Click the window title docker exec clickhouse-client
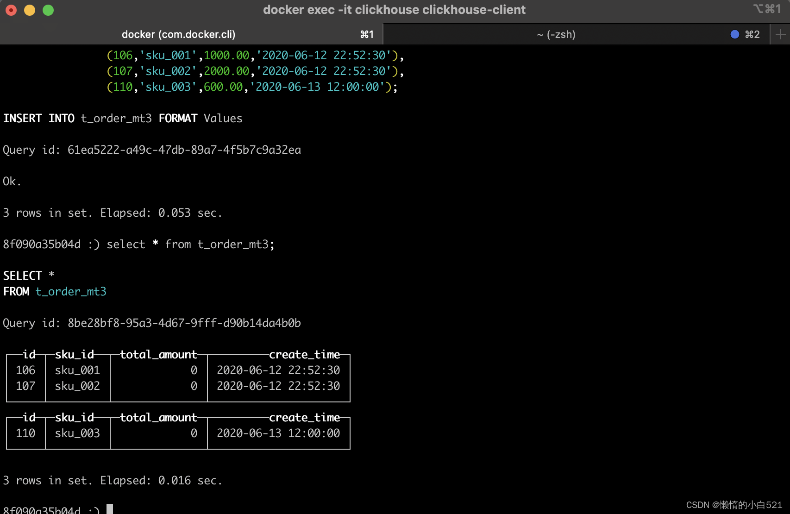 [x=394, y=10]
